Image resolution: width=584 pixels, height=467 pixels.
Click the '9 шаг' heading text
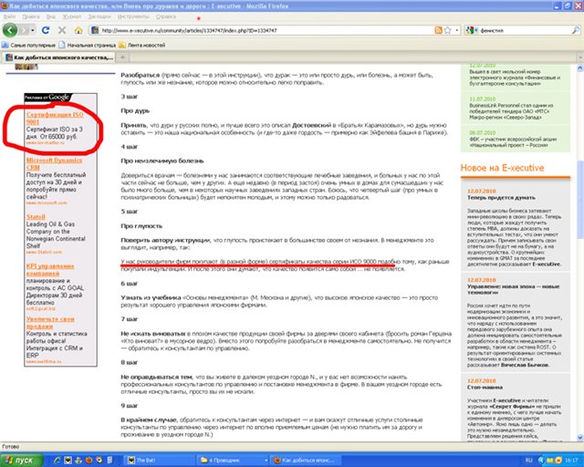(130, 406)
